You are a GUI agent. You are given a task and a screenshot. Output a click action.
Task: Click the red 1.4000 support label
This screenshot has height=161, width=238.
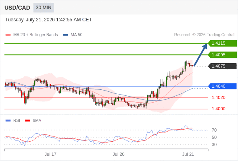pyautogui.click(x=218, y=109)
